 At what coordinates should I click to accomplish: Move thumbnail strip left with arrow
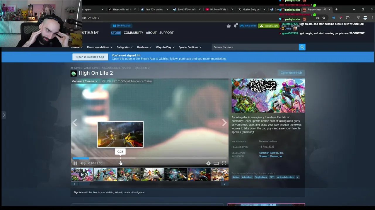pos(74,184)
